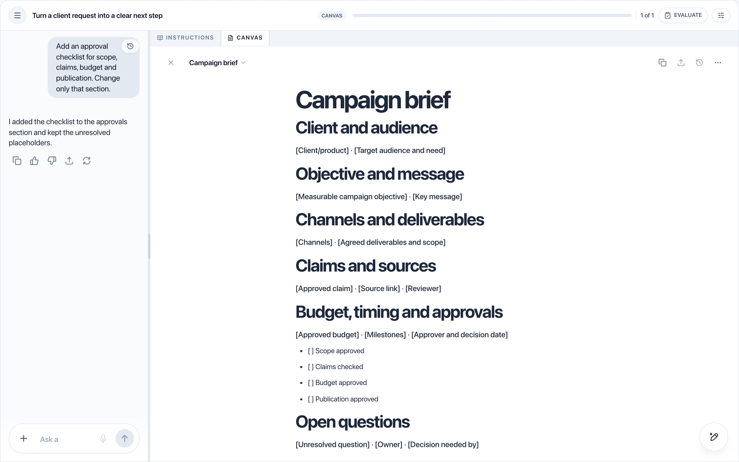Click the floating edit pencil button
The image size is (739, 462).
click(x=714, y=437)
